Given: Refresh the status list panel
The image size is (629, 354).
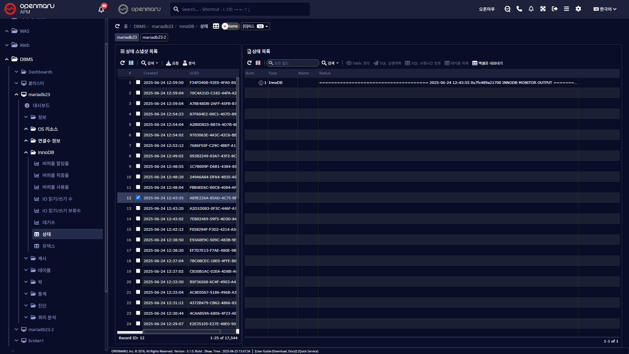Looking at the screenshot, I should (249, 63).
